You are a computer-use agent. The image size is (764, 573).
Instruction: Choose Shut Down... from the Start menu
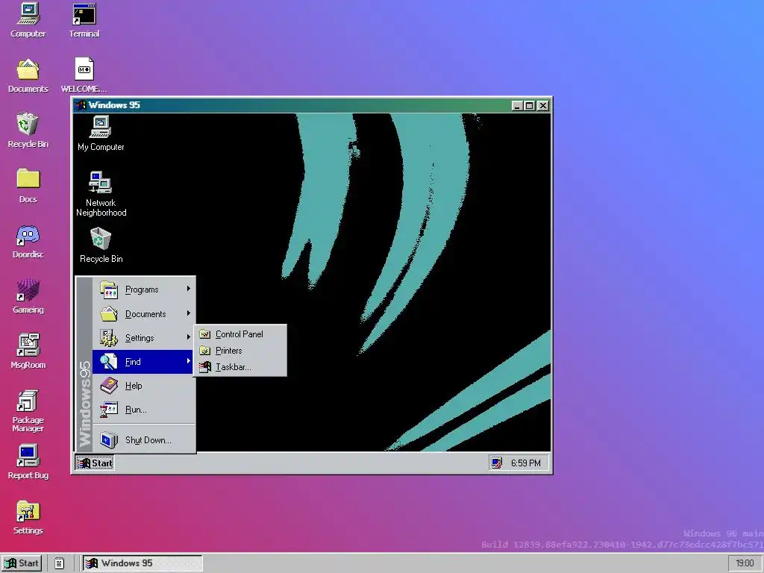(144, 440)
